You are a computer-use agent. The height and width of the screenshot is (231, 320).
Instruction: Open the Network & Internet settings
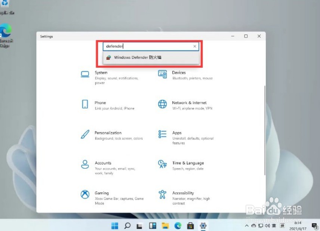click(x=185, y=105)
